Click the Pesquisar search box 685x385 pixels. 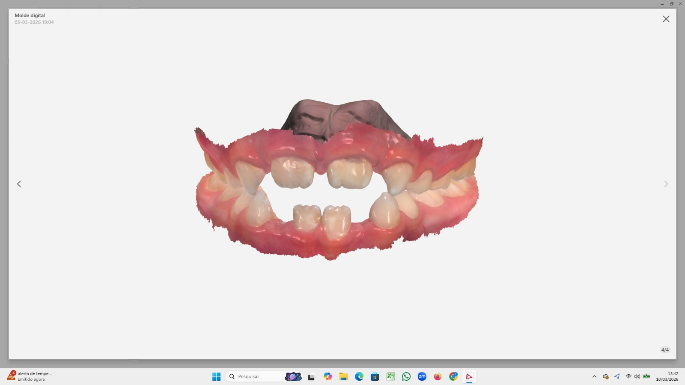(x=264, y=376)
